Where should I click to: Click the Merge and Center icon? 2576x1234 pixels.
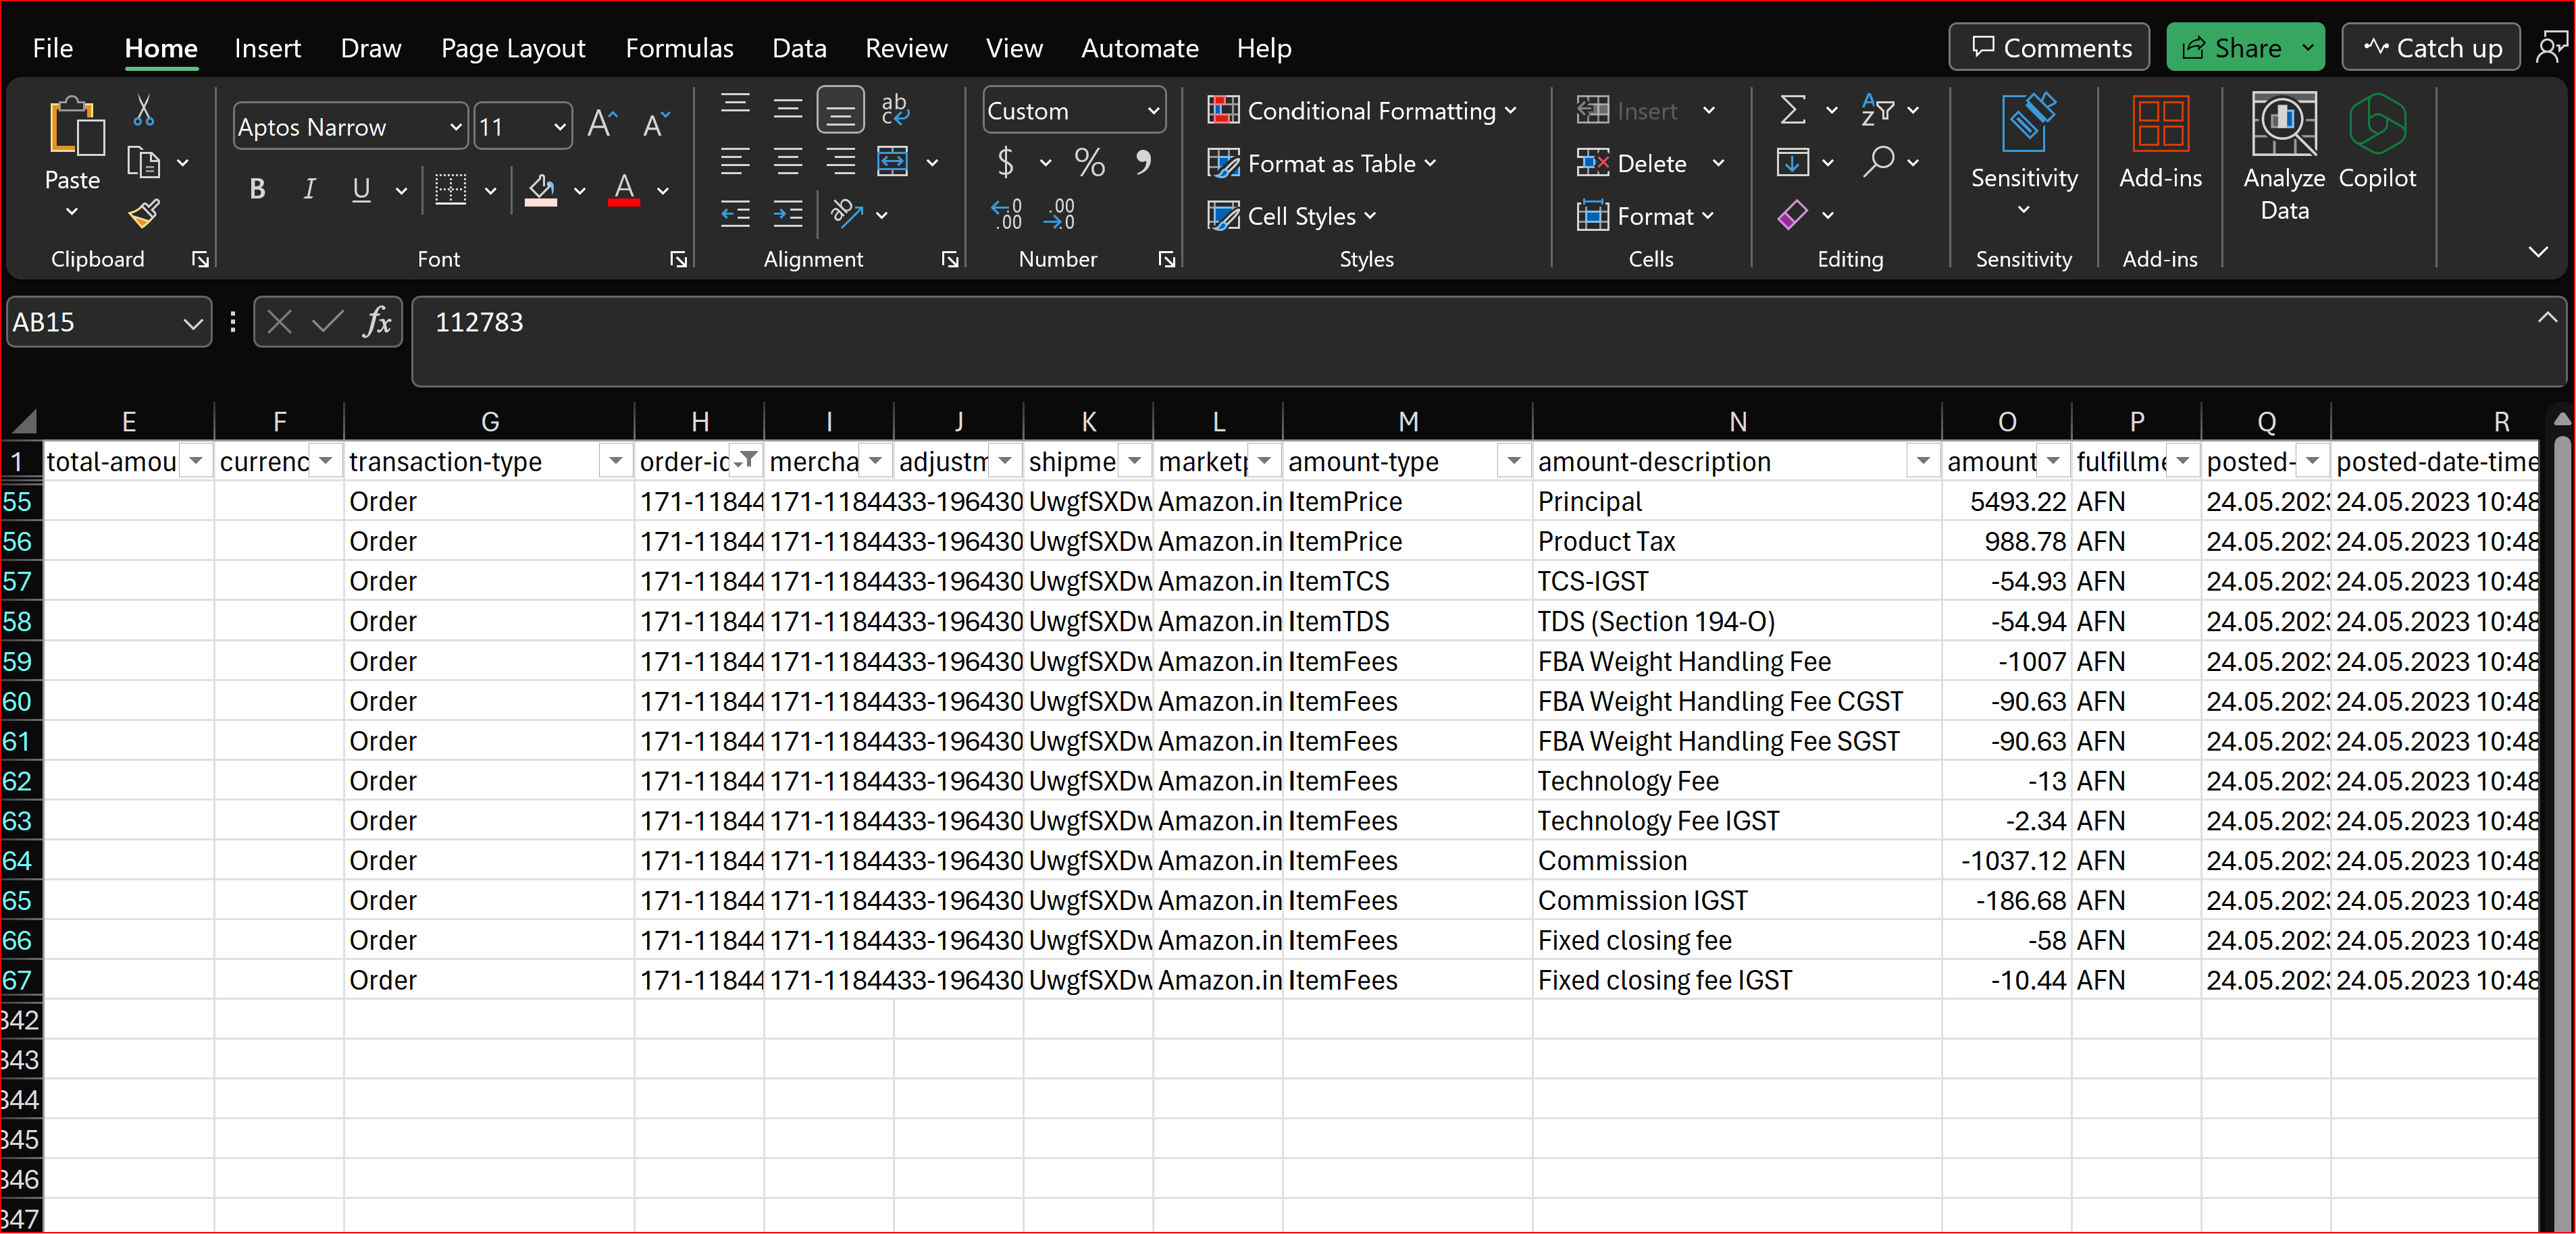[x=892, y=162]
